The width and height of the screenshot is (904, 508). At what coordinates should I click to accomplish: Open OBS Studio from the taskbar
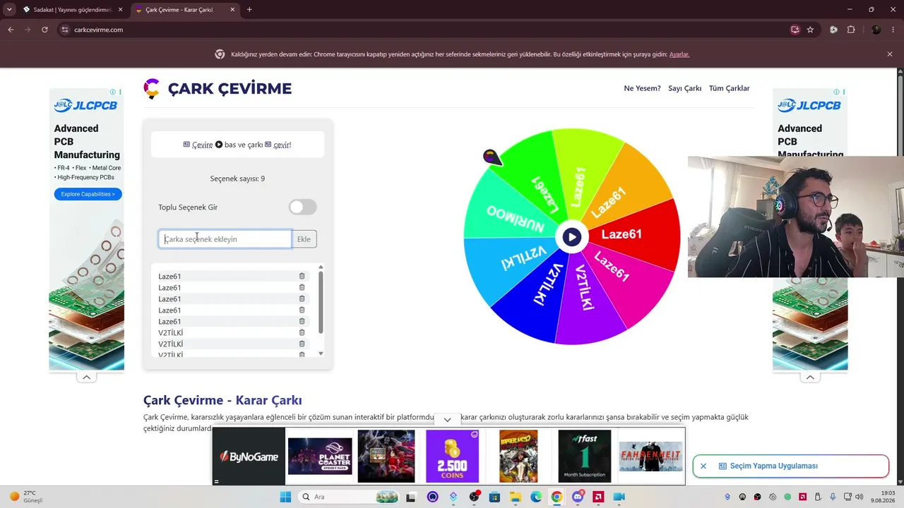click(x=474, y=497)
